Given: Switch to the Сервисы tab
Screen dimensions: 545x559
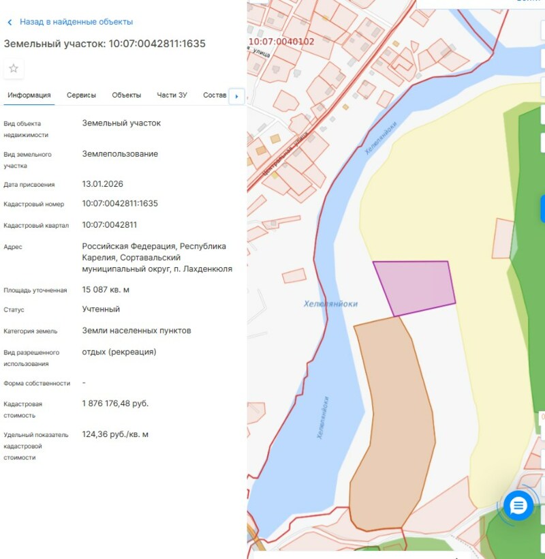Looking at the screenshot, I should click(x=81, y=95).
